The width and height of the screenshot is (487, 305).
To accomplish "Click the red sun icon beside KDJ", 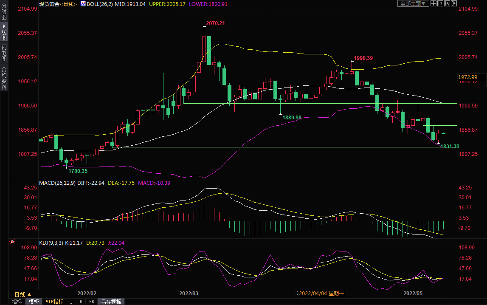I will tap(12, 243).
